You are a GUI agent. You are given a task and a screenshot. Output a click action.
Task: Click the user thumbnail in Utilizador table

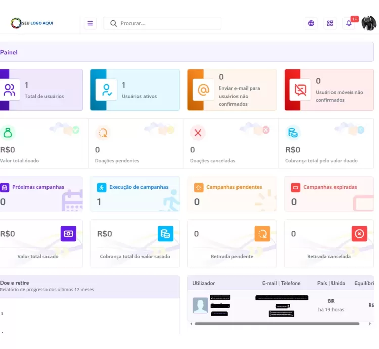[x=200, y=305]
